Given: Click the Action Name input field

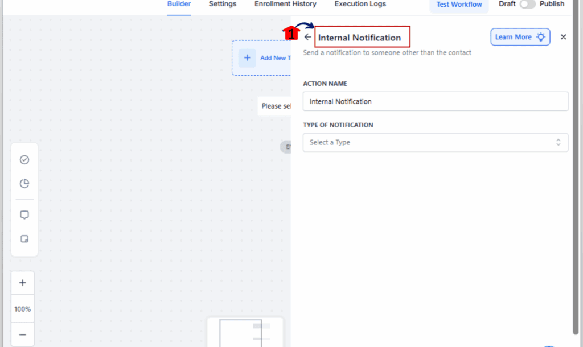Looking at the screenshot, I should [436, 101].
